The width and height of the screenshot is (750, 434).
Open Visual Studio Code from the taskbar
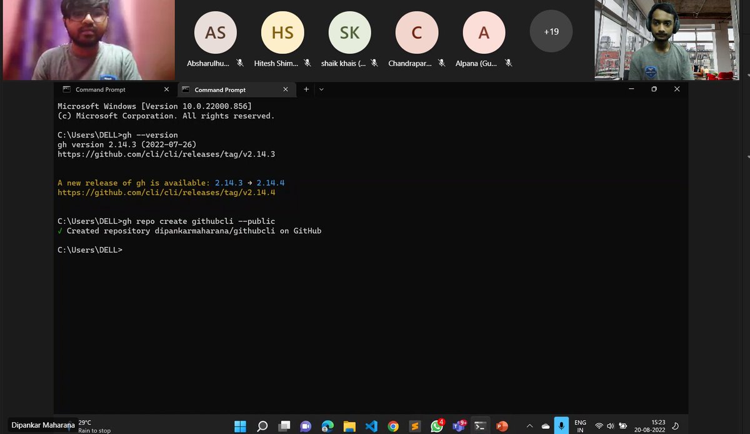click(x=371, y=426)
